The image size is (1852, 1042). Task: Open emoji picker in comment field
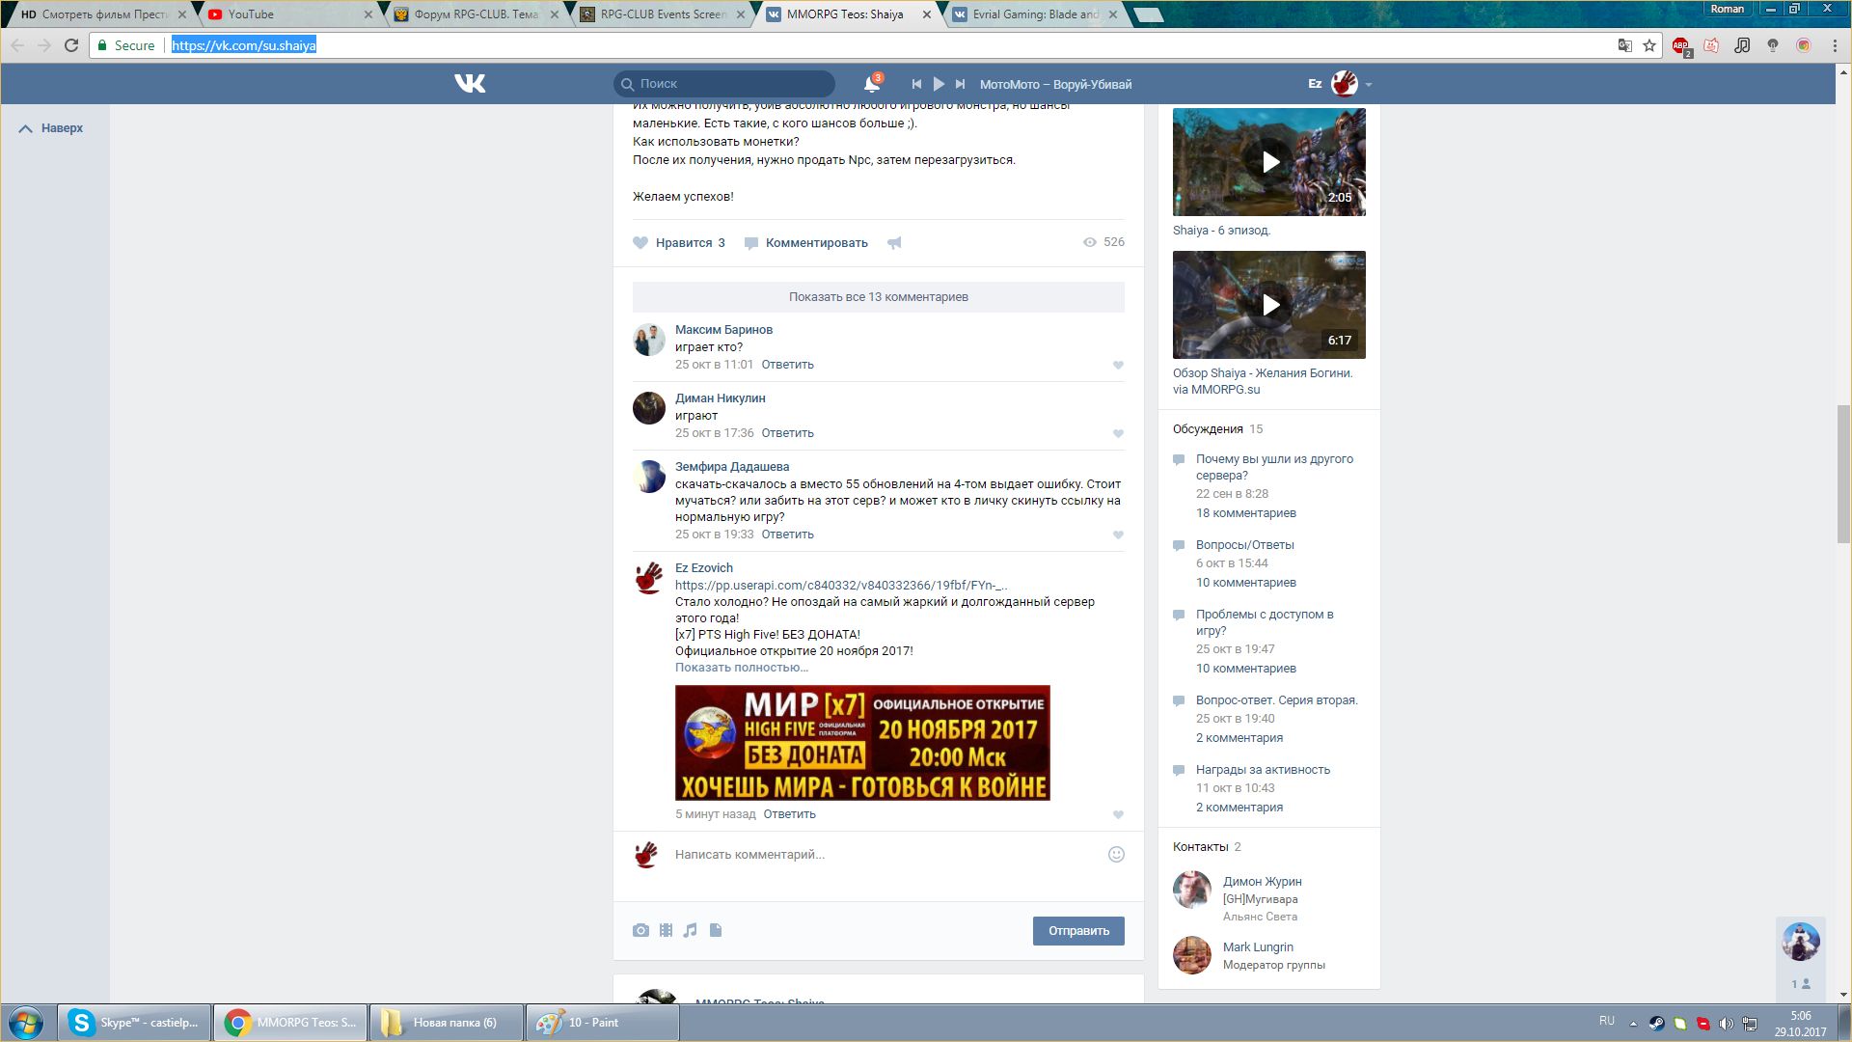click(x=1116, y=854)
